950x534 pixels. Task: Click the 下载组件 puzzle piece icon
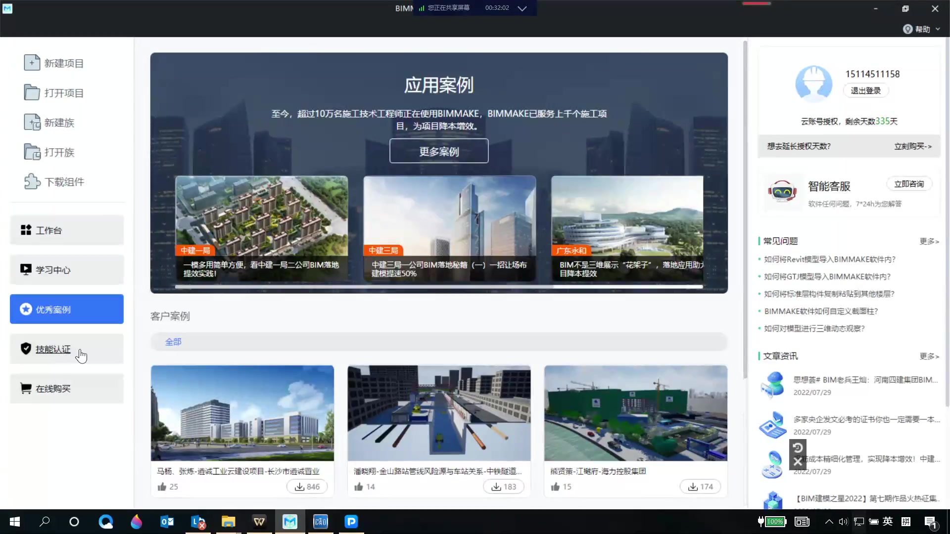[x=32, y=181]
